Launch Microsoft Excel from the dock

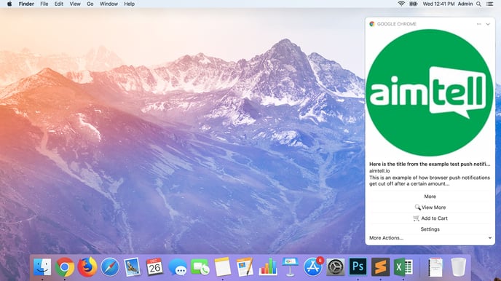403,266
